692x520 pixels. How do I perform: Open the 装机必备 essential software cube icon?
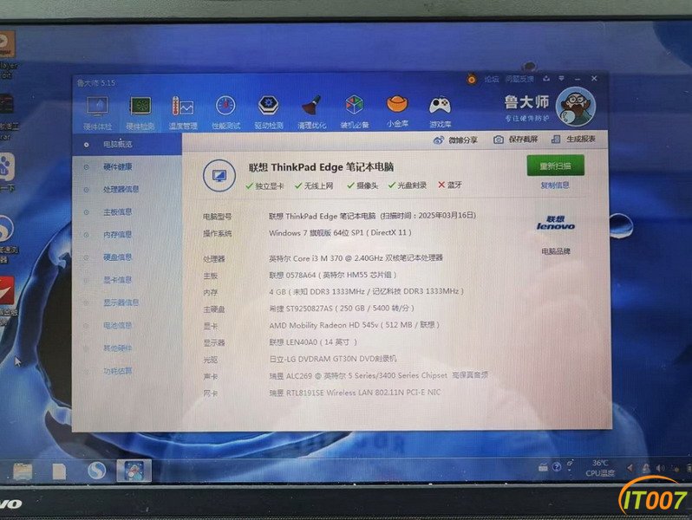coord(355,111)
